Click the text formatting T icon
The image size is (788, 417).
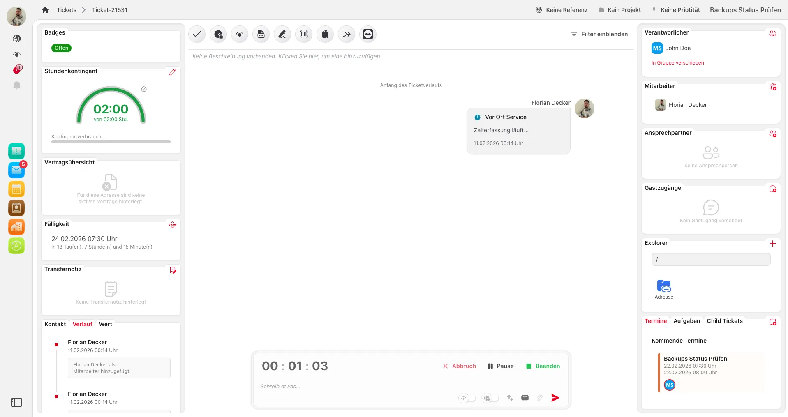pos(525,398)
